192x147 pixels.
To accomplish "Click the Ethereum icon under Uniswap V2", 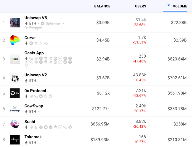I will pyautogui.click(x=27, y=81).
